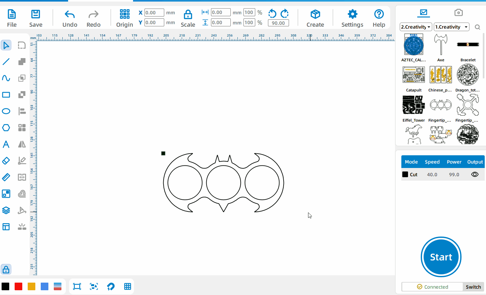Image resolution: width=486 pixels, height=295 pixels.
Task: Choose the hexagon polygon tool
Action: [x=6, y=128]
